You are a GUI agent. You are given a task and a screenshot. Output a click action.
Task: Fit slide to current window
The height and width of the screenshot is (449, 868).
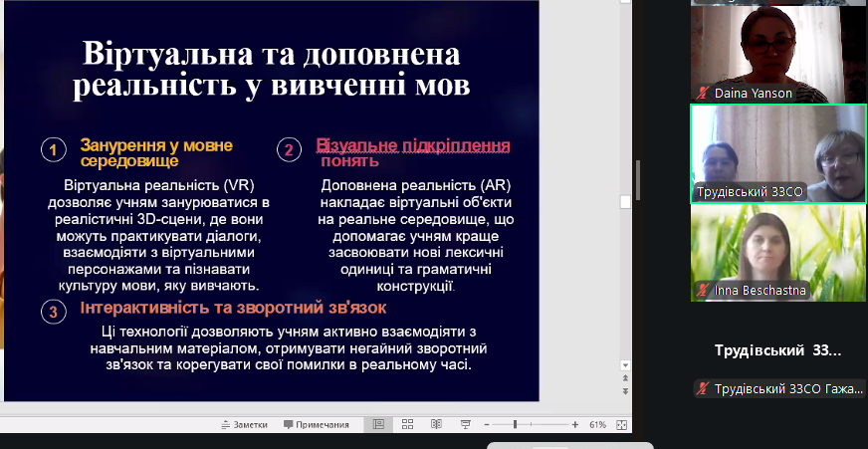tap(623, 424)
